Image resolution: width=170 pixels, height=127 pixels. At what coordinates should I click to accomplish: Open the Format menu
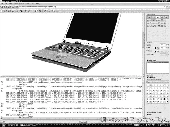pos(21,4)
